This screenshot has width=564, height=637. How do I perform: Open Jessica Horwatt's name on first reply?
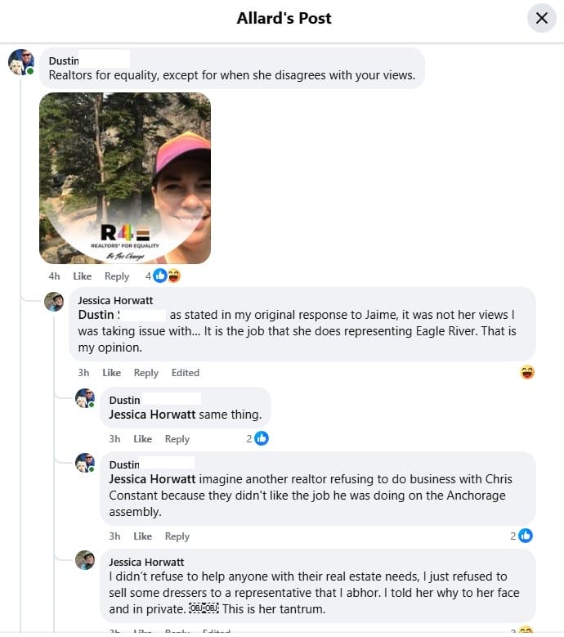tap(115, 301)
